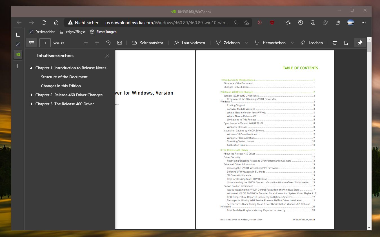Open a new tab with plus icon
The image size is (380, 237).
[18, 66]
